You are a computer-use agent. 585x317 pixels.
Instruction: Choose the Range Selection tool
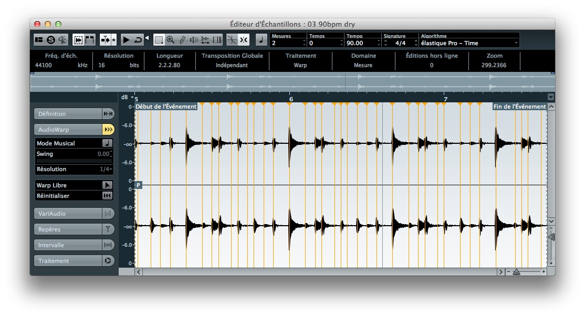point(159,39)
